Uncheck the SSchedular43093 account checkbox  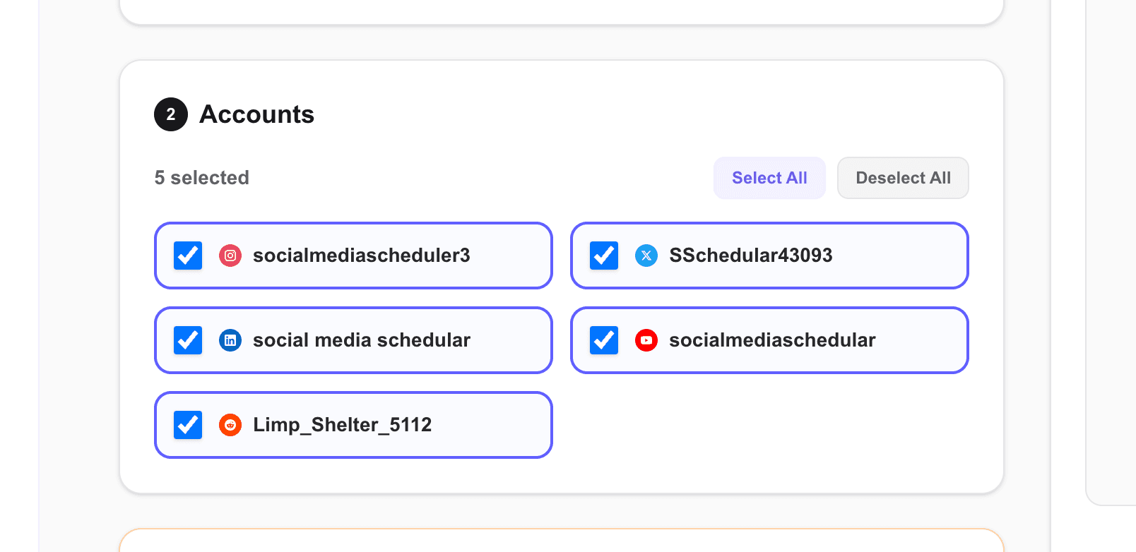[x=604, y=256]
